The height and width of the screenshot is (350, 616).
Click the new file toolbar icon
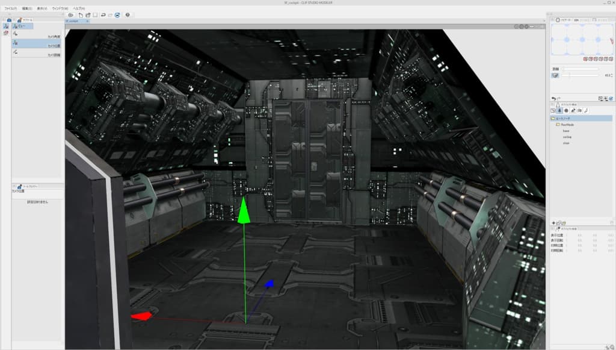point(81,15)
